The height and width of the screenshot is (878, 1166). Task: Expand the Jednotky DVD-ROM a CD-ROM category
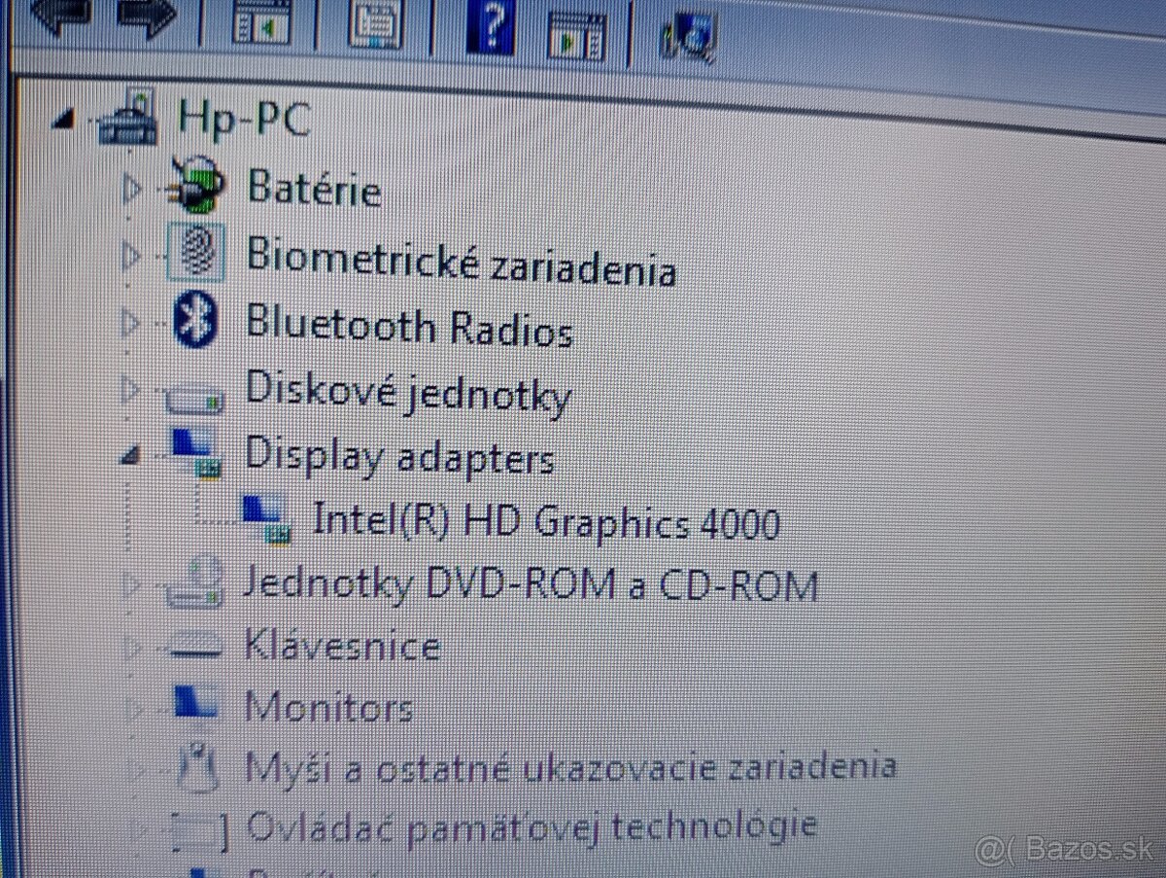[x=130, y=582]
